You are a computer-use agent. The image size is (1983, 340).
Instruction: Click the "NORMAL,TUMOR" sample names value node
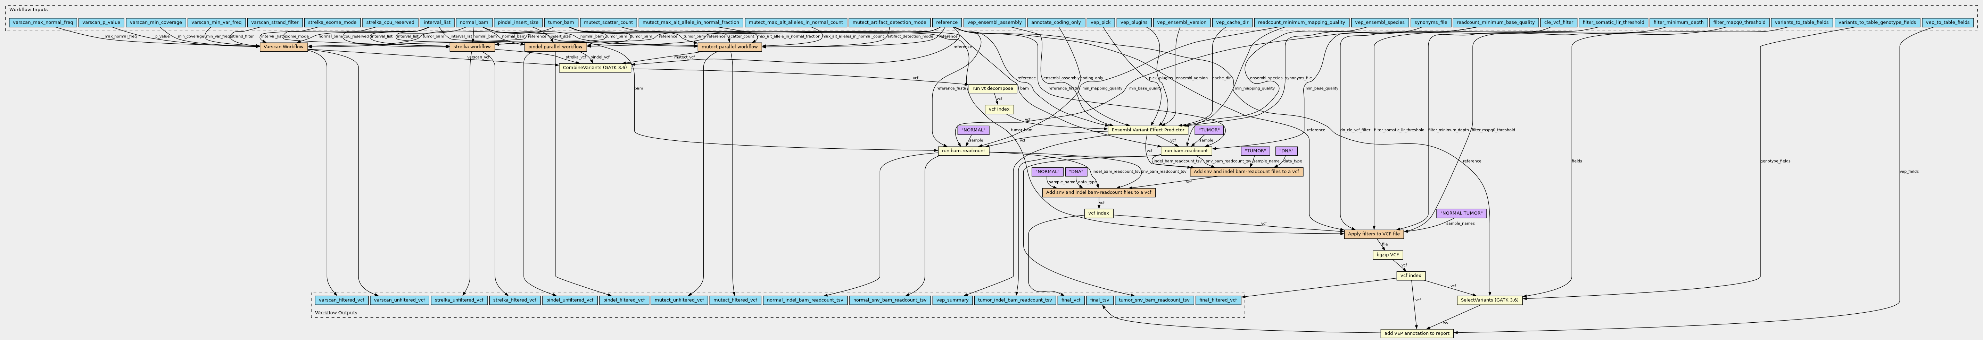pos(1461,213)
